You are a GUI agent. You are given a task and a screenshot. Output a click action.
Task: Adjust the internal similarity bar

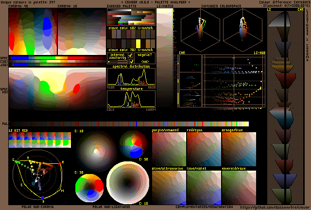click(117, 62)
